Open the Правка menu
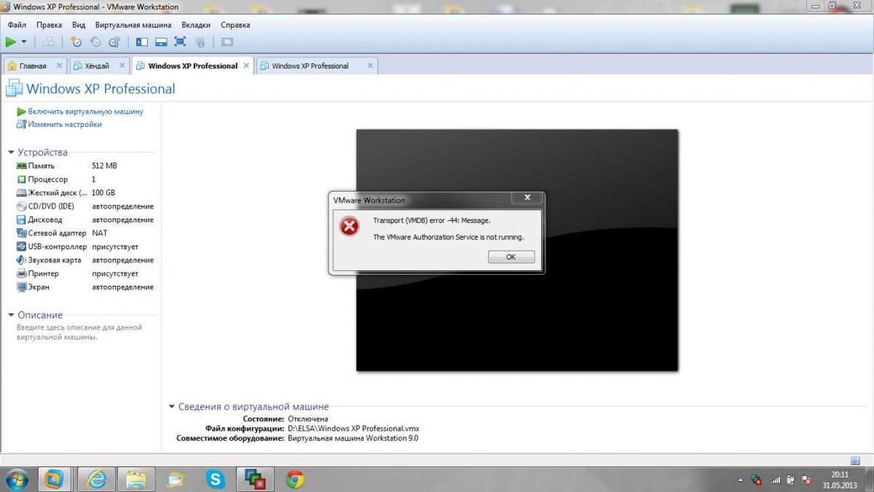 pos(49,25)
